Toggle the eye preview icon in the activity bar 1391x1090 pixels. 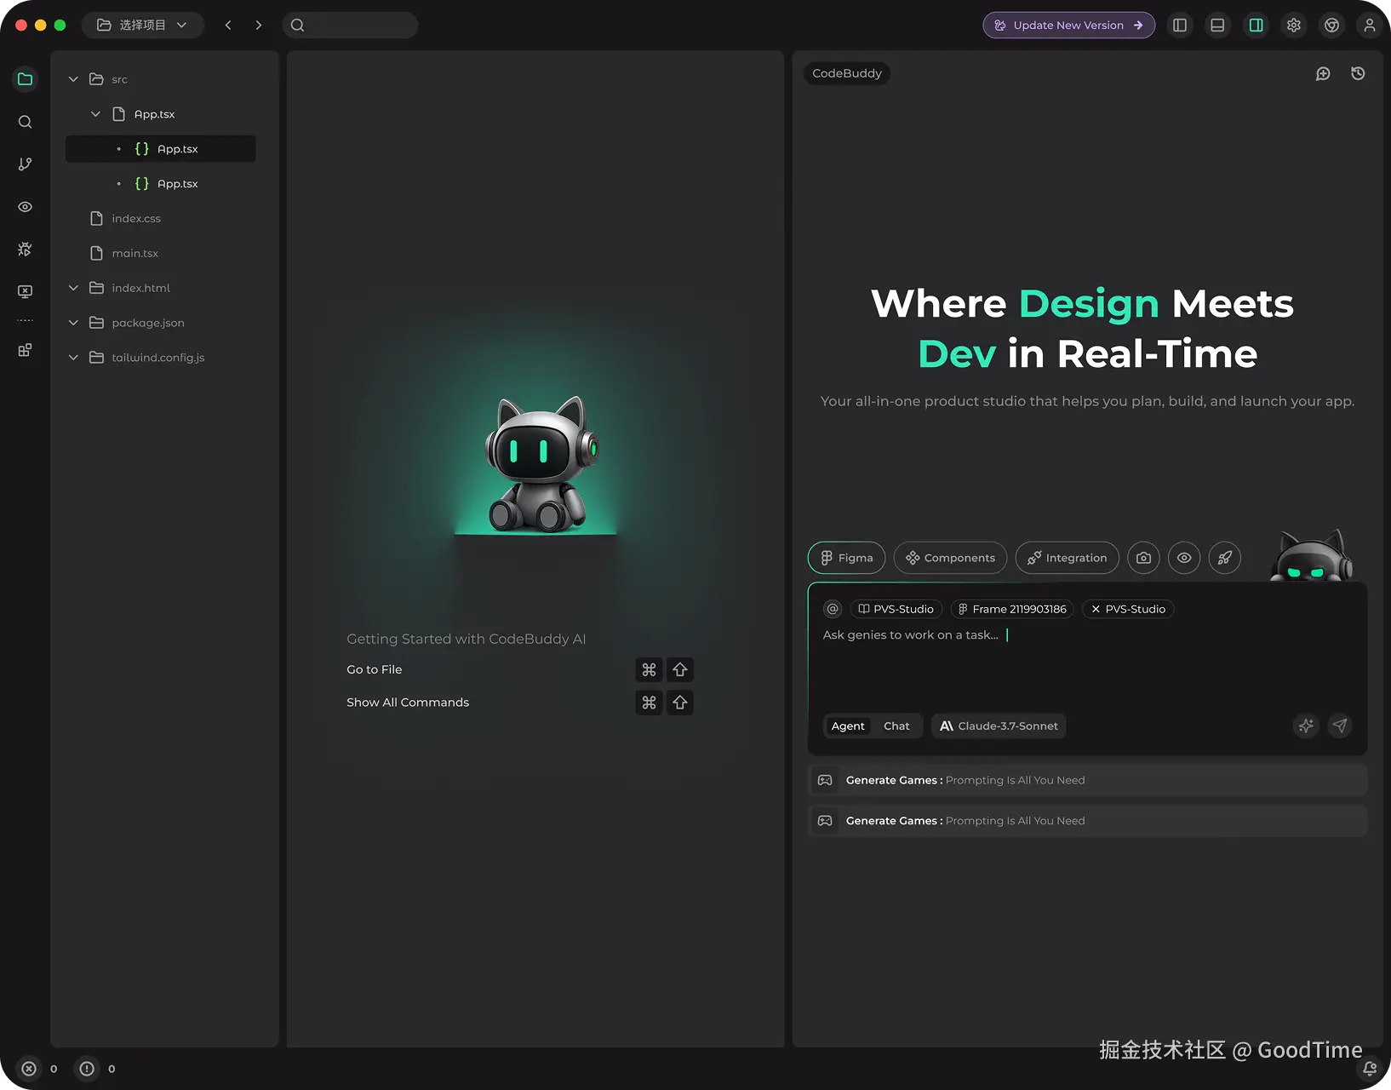click(x=26, y=207)
